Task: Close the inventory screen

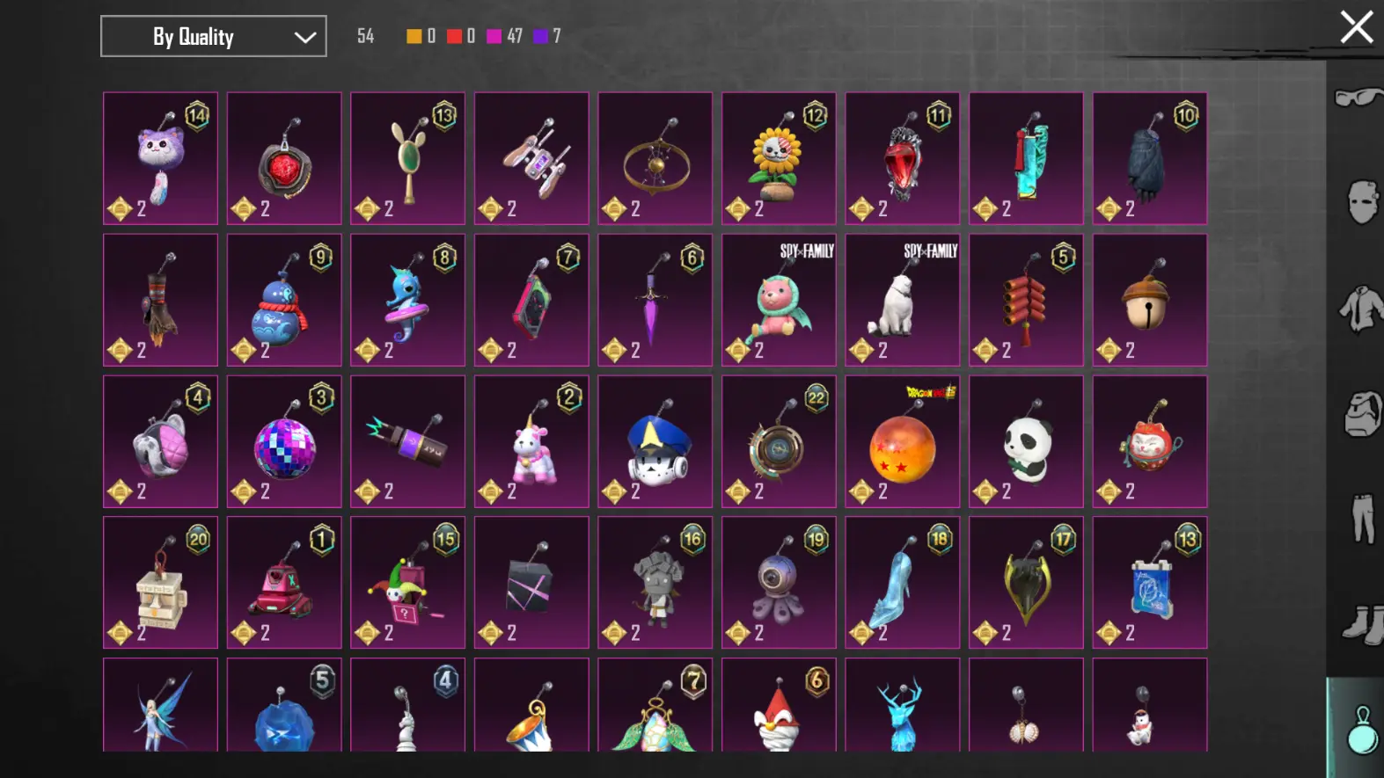Action: 1356,26
